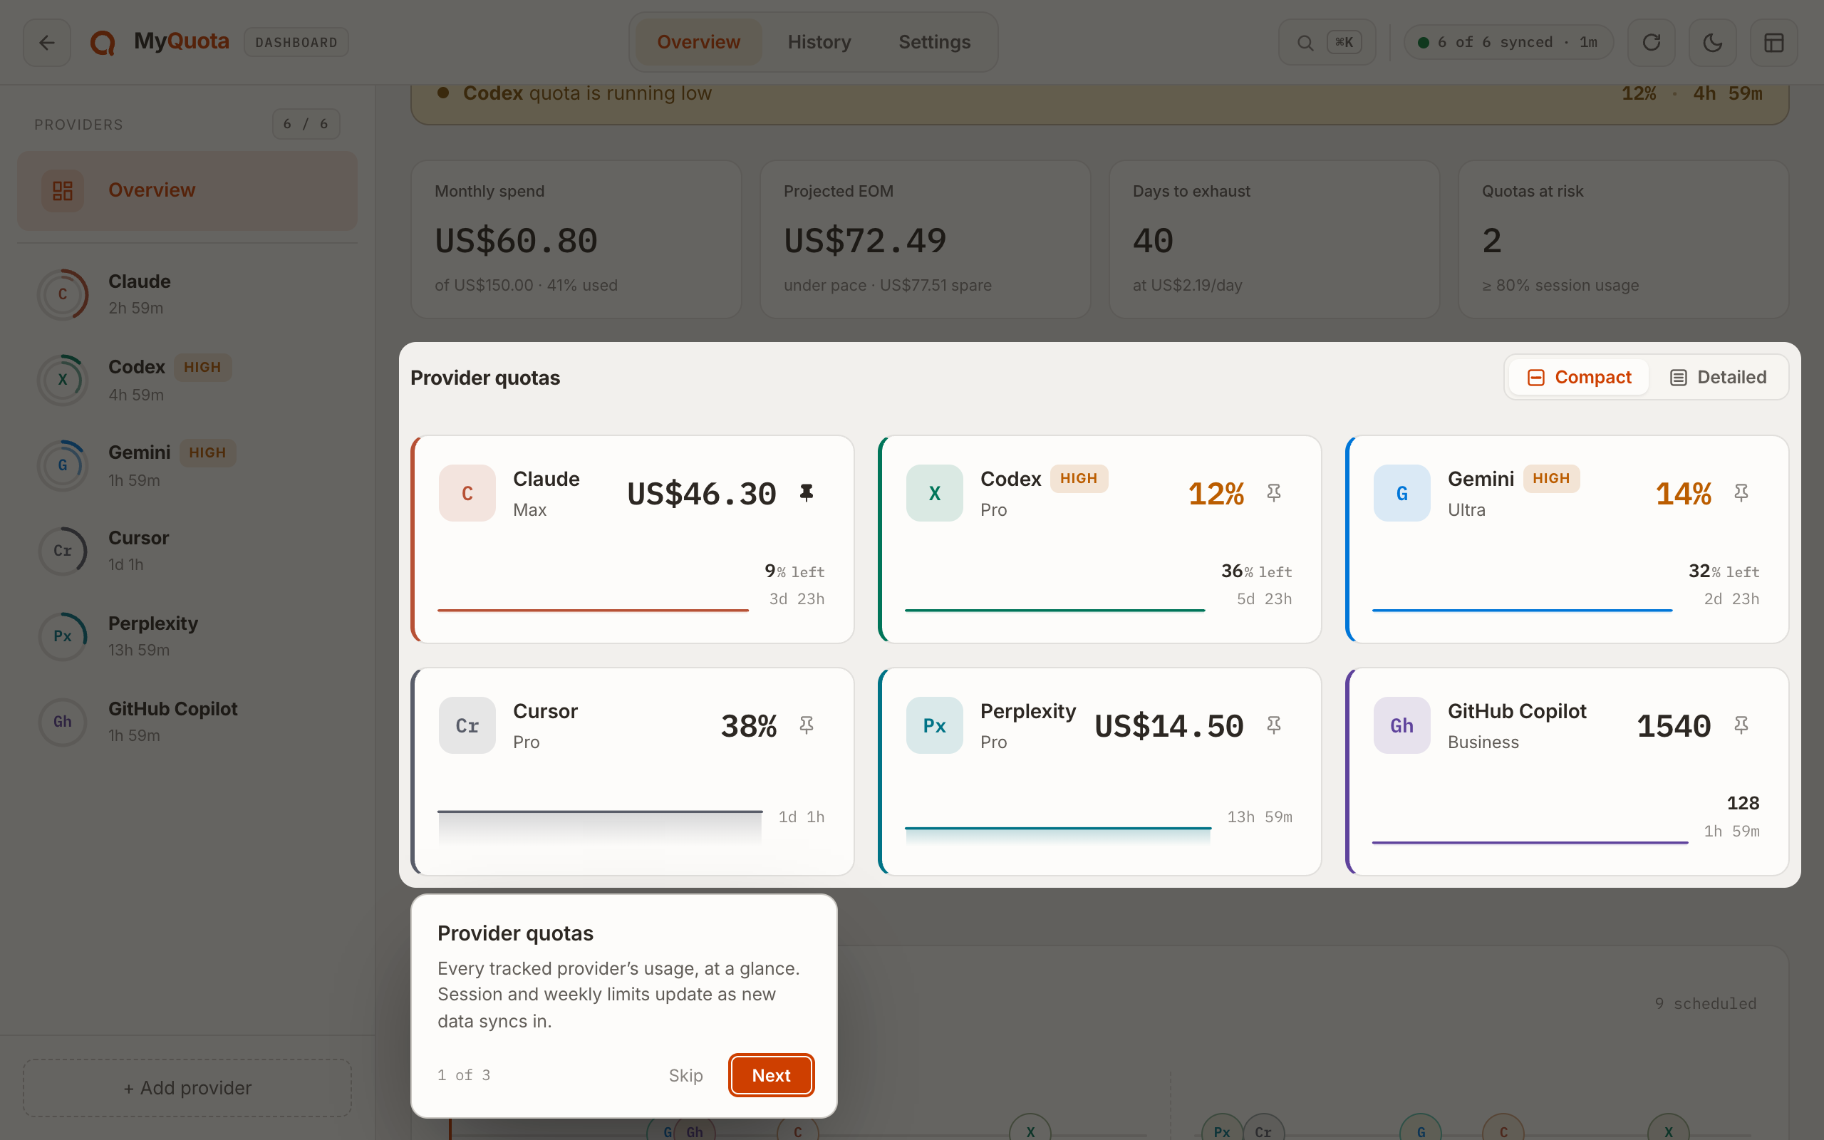This screenshot has height=1140, width=1824.
Task: Click Codex's X ring icon in sidebar
Action: [63, 380]
